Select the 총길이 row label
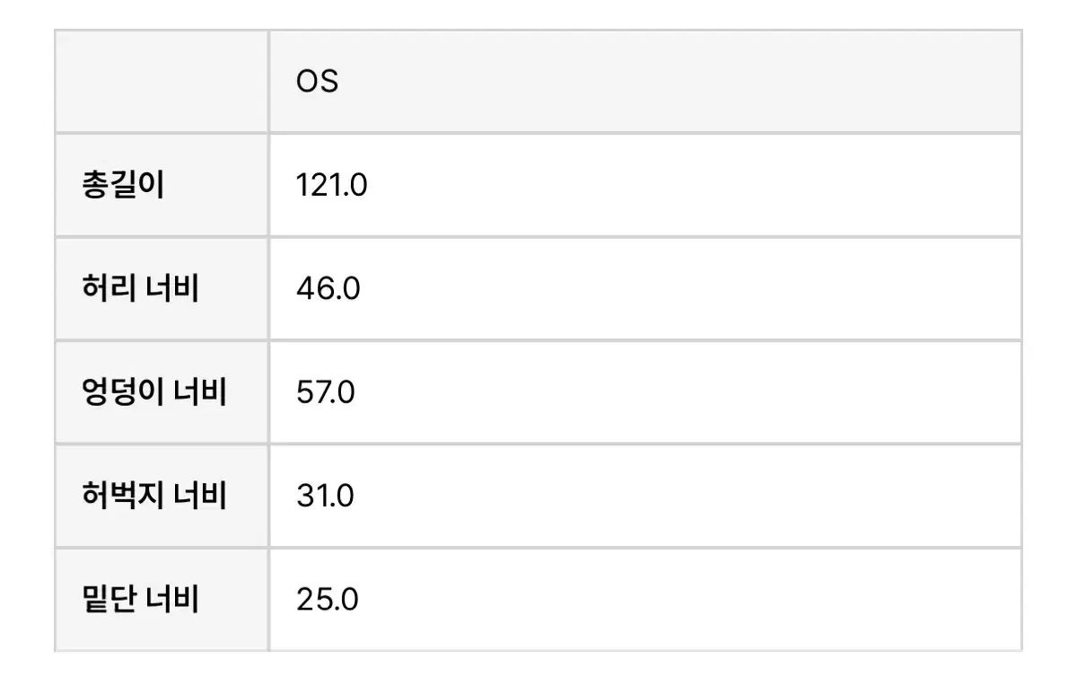The height and width of the screenshot is (695, 1077). pyautogui.click(x=123, y=186)
